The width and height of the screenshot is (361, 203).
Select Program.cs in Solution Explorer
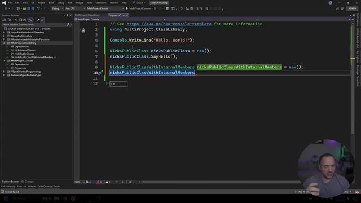click(x=20, y=68)
